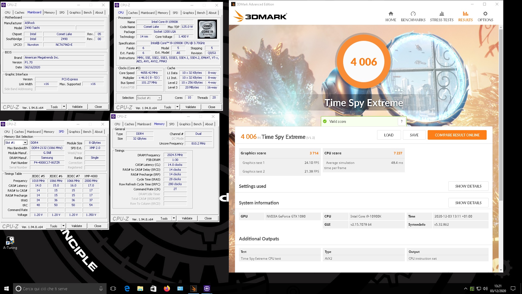Image resolution: width=522 pixels, height=294 pixels.
Task: Show details for Settings used
Action: pyautogui.click(x=468, y=186)
